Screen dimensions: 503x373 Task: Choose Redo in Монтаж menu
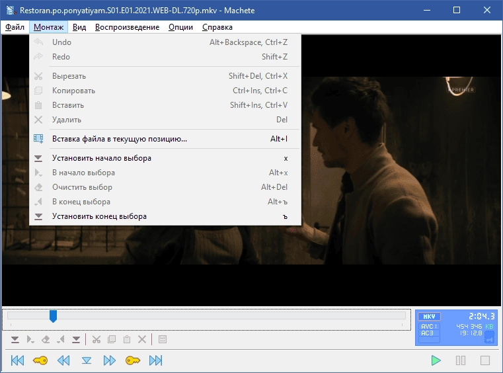click(x=165, y=57)
